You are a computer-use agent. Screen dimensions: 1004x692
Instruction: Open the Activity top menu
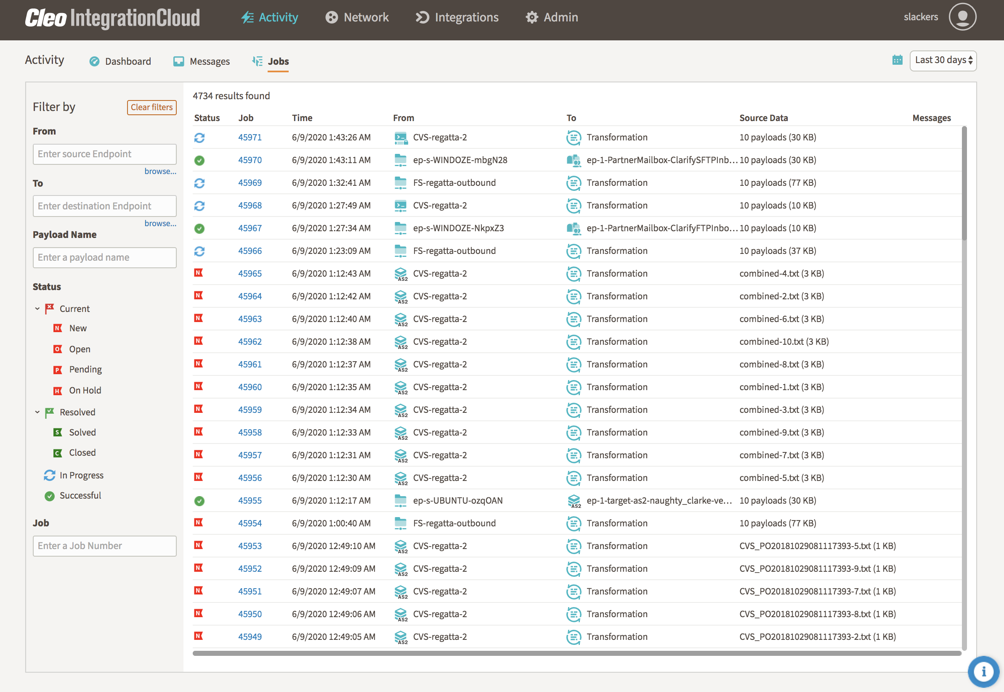pos(269,17)
